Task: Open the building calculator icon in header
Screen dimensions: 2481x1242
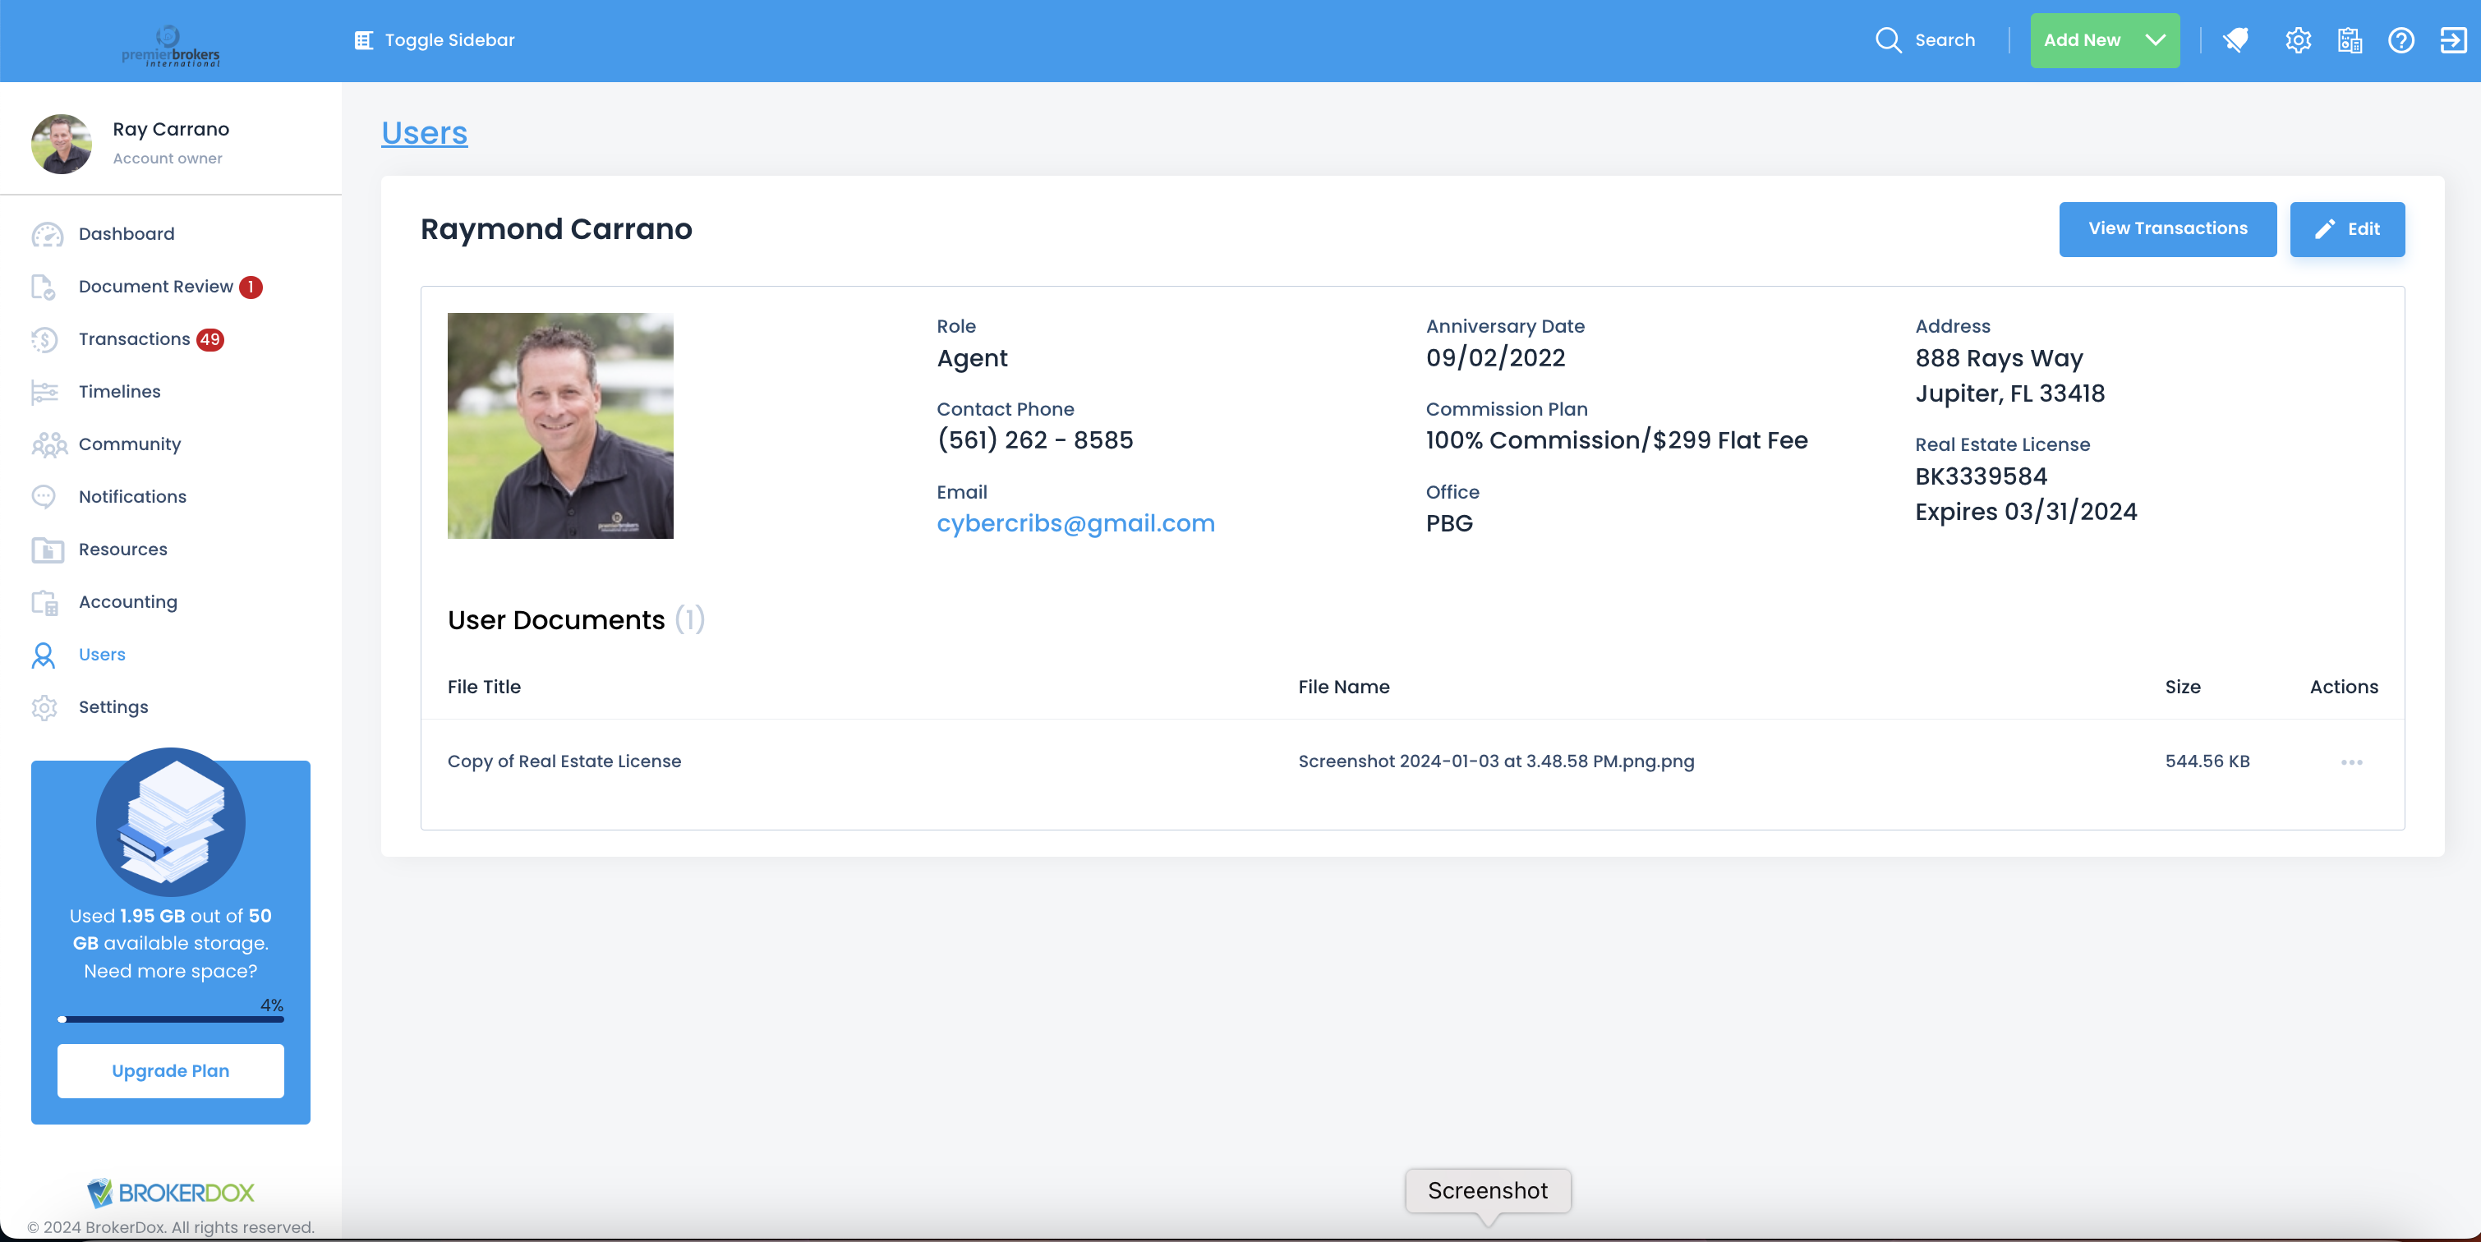Action: [x=2349, y=40]
